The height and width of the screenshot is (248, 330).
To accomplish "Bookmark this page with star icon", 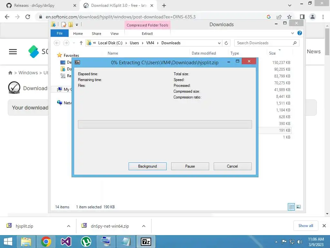I will coord(289,17).
